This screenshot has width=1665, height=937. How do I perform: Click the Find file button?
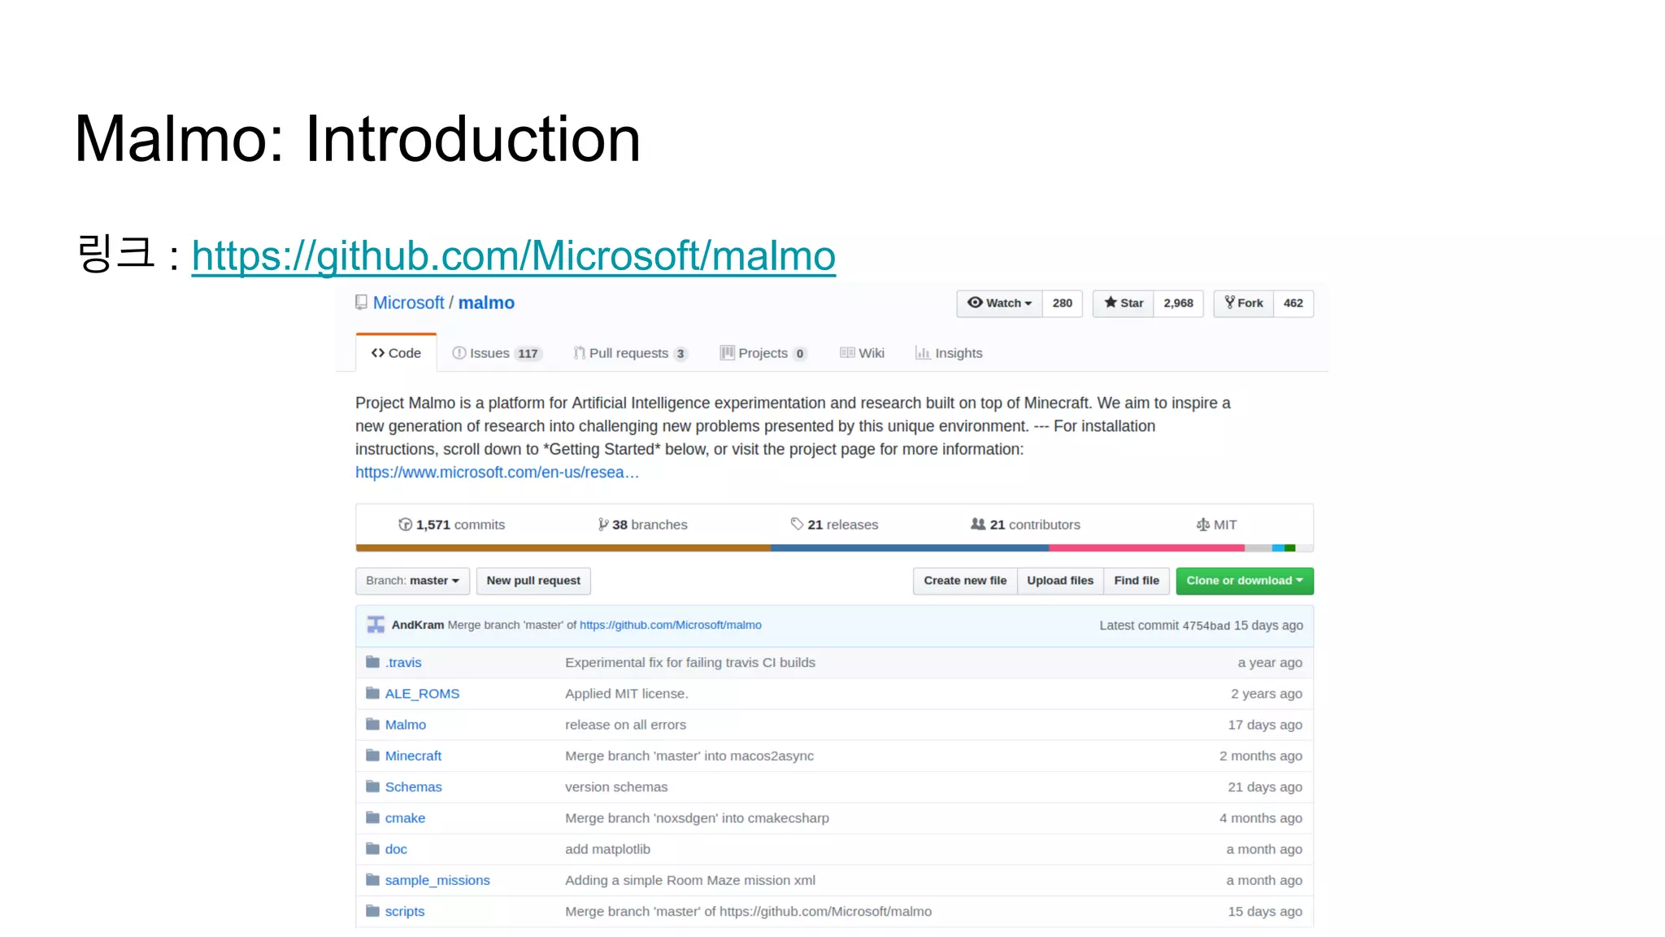click(1136, 581)
